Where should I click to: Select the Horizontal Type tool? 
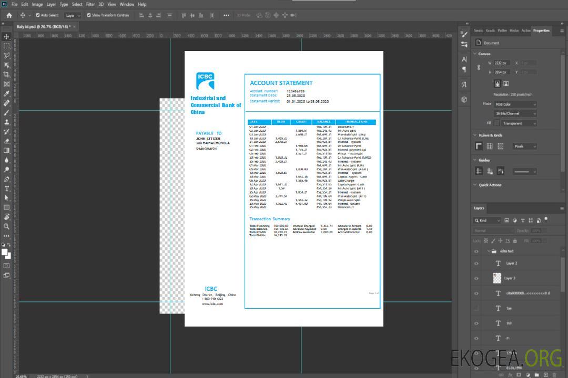[x=7, y=188]
